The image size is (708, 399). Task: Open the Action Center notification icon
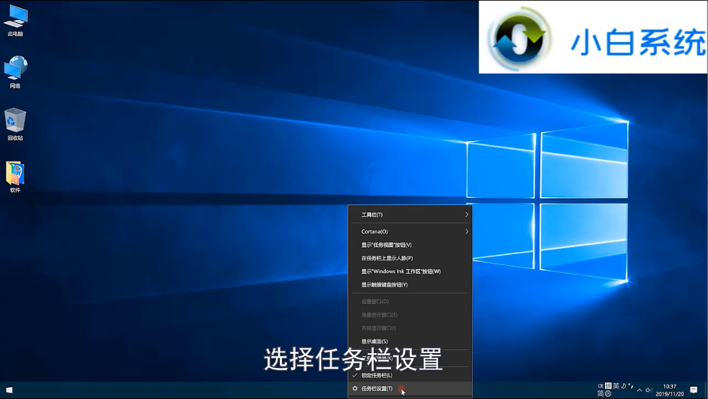pyautogui.click(x=694, y=390)
